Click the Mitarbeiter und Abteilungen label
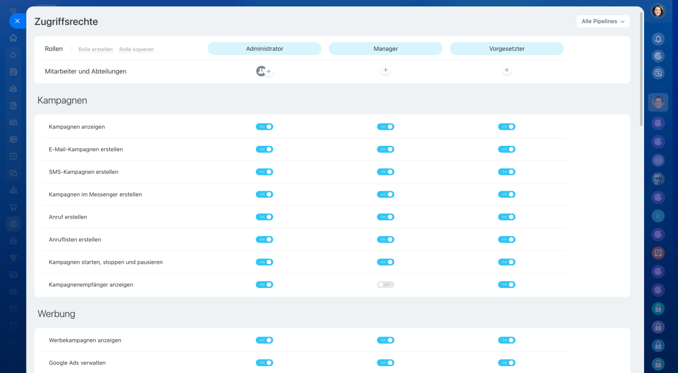Screen dimensions: 678x373 click(x=86, y=71)
